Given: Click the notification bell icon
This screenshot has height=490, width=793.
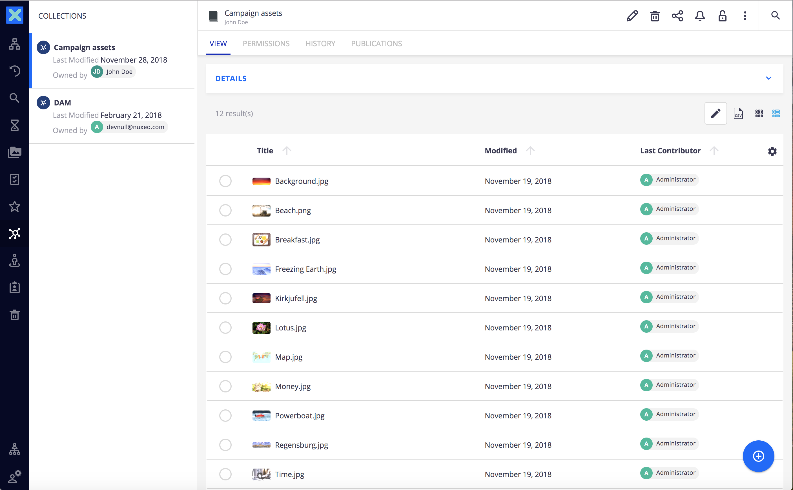Looking at the screenshot, I should [700, 16].
